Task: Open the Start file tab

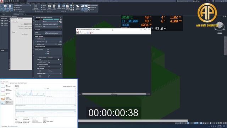Action: 4,14
